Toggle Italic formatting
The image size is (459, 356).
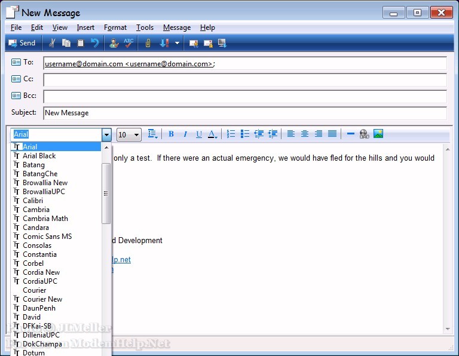click(x=185, y=134)
